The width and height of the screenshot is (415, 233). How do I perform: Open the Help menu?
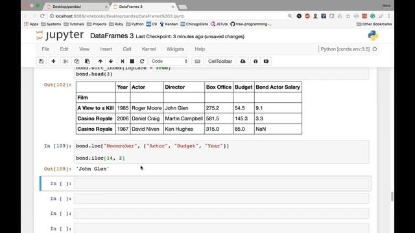tap(200, 49)
